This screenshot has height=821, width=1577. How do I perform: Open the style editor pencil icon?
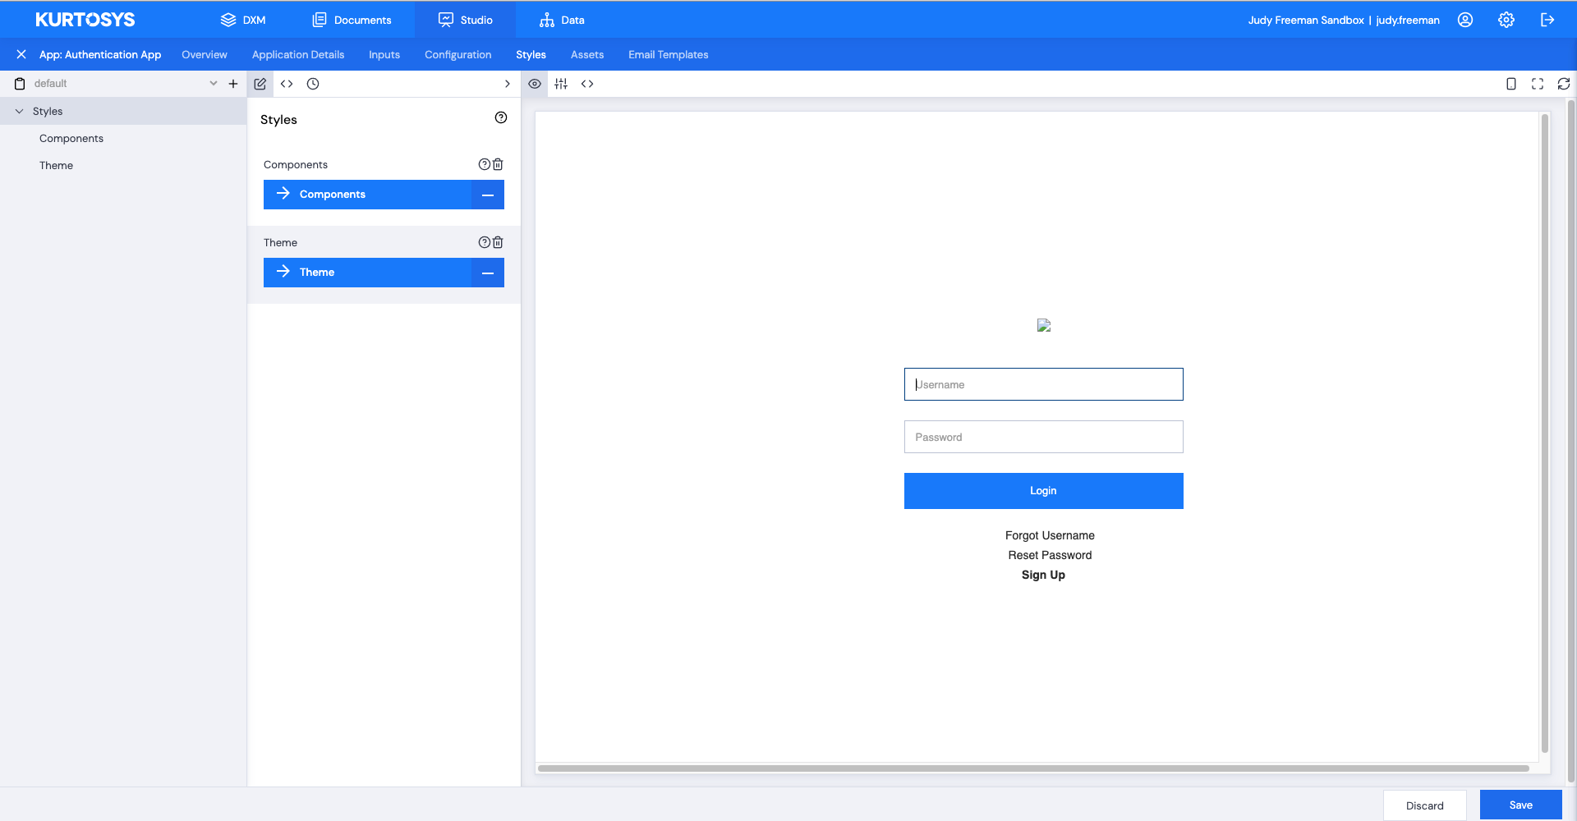tap(260, 83)
